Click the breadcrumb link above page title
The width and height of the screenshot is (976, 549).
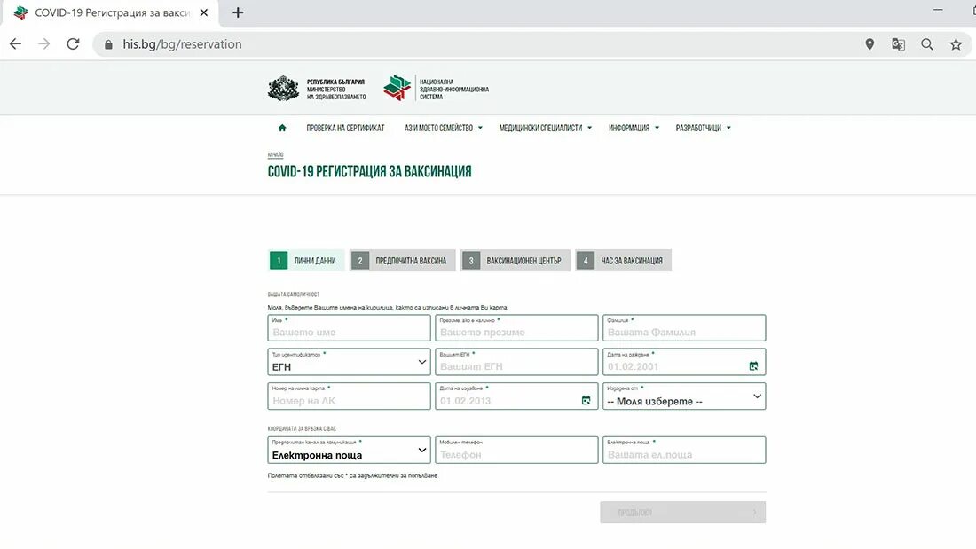coord(275,154)
